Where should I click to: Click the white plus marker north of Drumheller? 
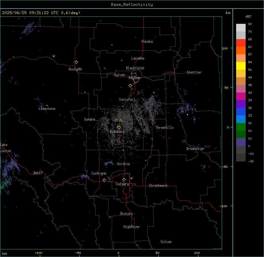click(187, 114)
